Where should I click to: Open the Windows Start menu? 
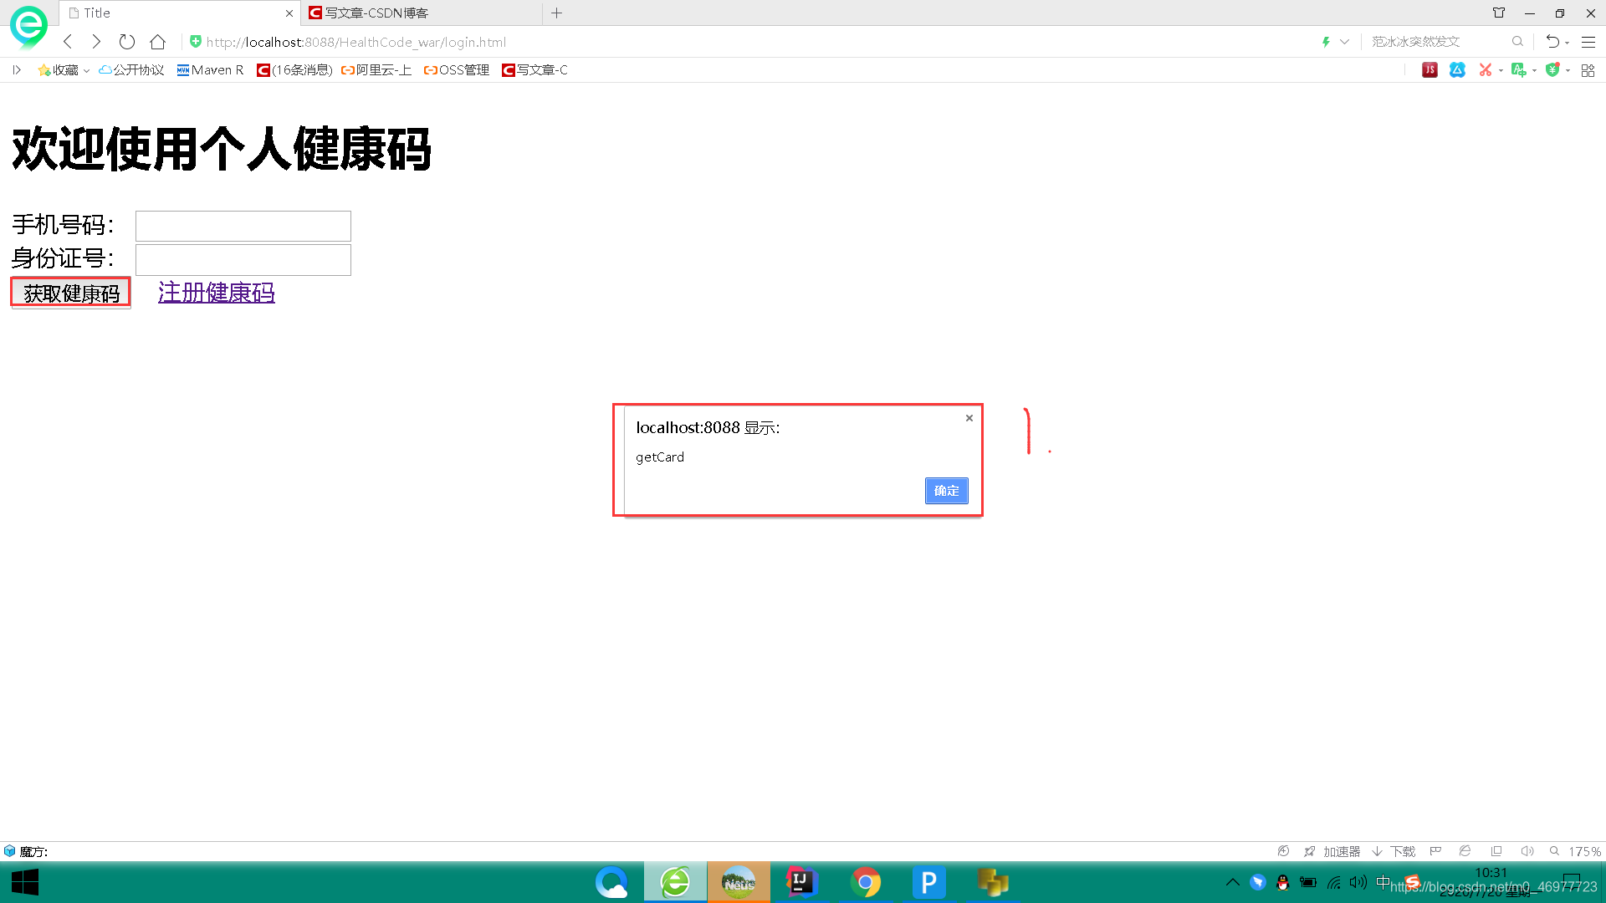[25, 883]
